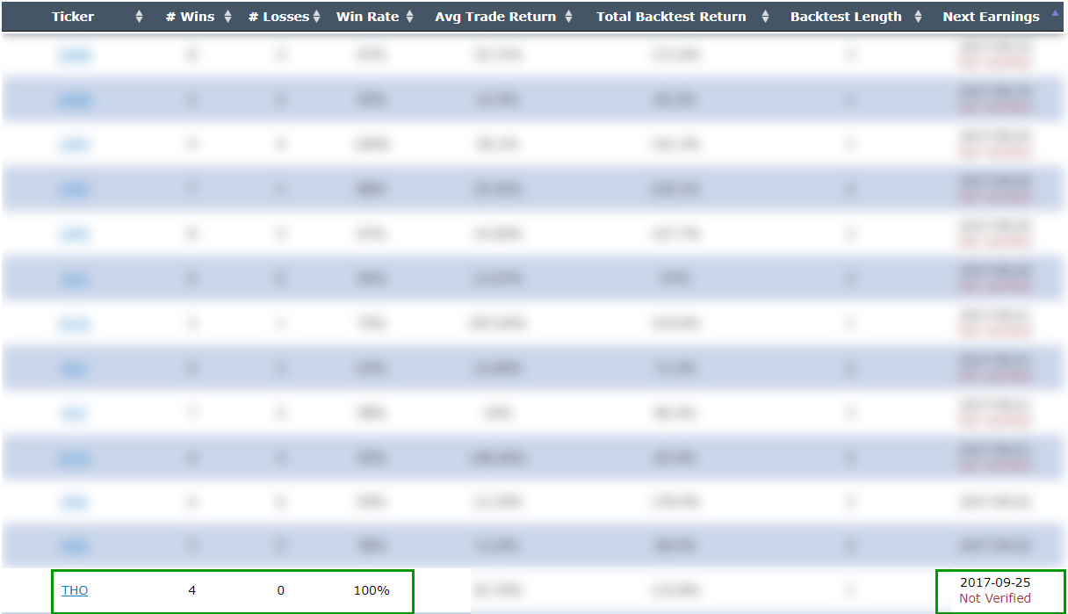Select the THO losses value 0
Screen dimensions: 1068x614
point(281,590)
